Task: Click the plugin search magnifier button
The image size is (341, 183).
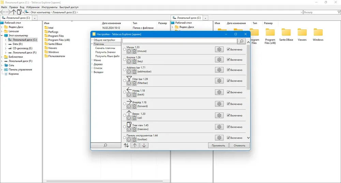Action: tap(241, 41)
